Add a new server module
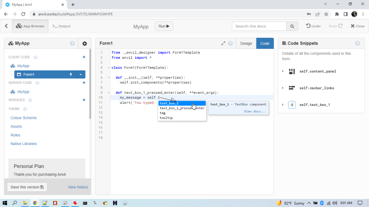Viewport: 369px width, 207px height. pyautogui.click(x=84, y=83)
